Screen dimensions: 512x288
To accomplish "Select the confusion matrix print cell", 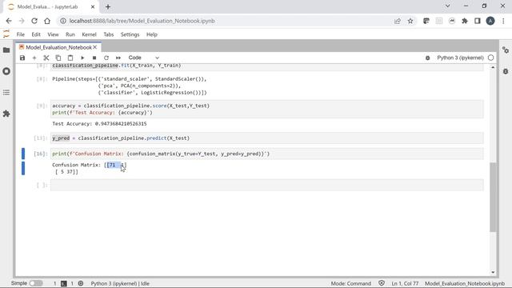I will coord(266,154).
